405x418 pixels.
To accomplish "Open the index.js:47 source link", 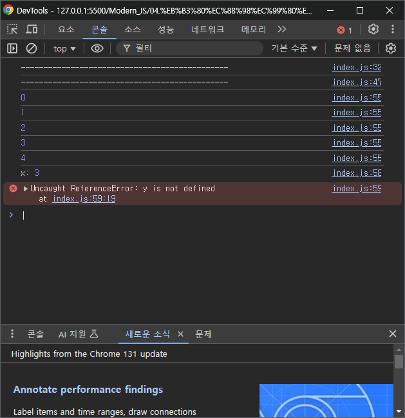I will 357,82.
